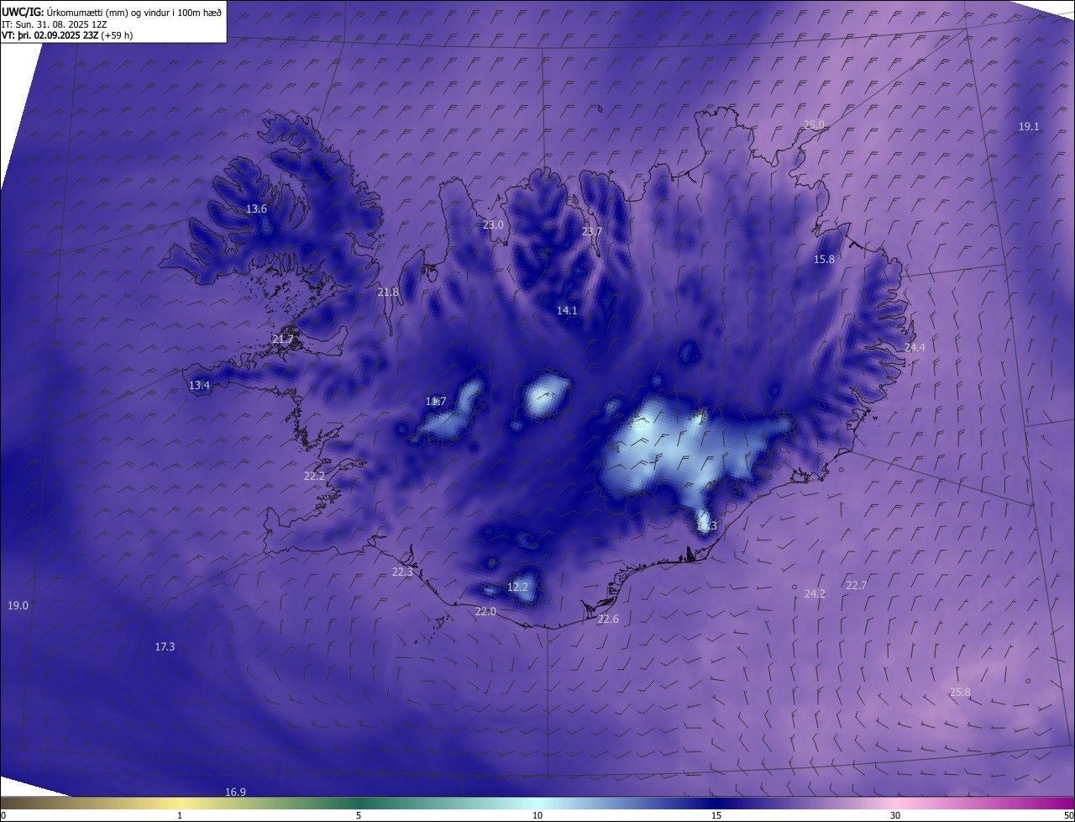Click the 21.7 map value
The width and height of the screenshot is (1075, 822).
(283, 340)
